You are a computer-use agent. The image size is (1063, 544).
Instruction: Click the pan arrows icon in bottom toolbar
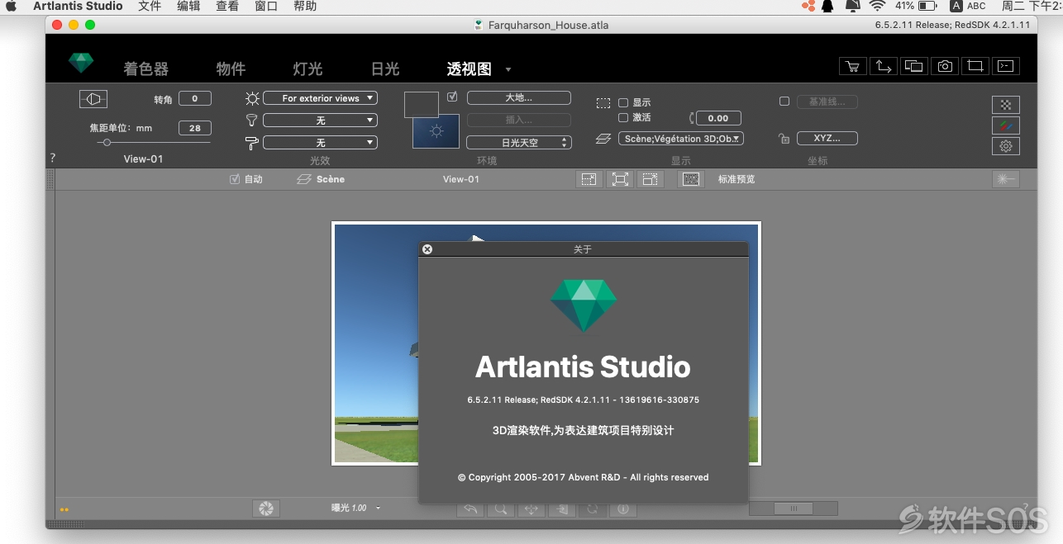[531, 509]
